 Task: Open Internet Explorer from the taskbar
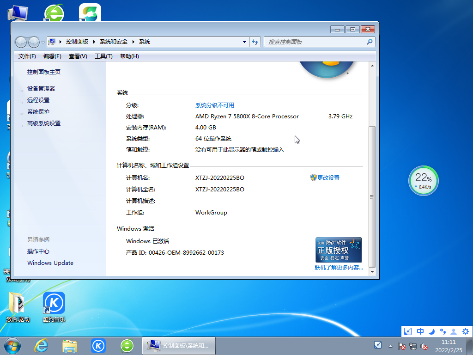41,345
